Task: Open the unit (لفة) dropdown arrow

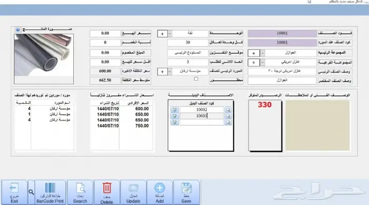Action: [x=170, y=34]
